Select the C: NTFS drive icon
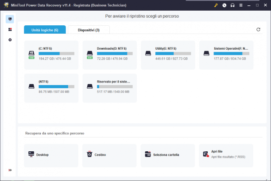The height and width of the screenshot is (181, 271). coord(31,55)
